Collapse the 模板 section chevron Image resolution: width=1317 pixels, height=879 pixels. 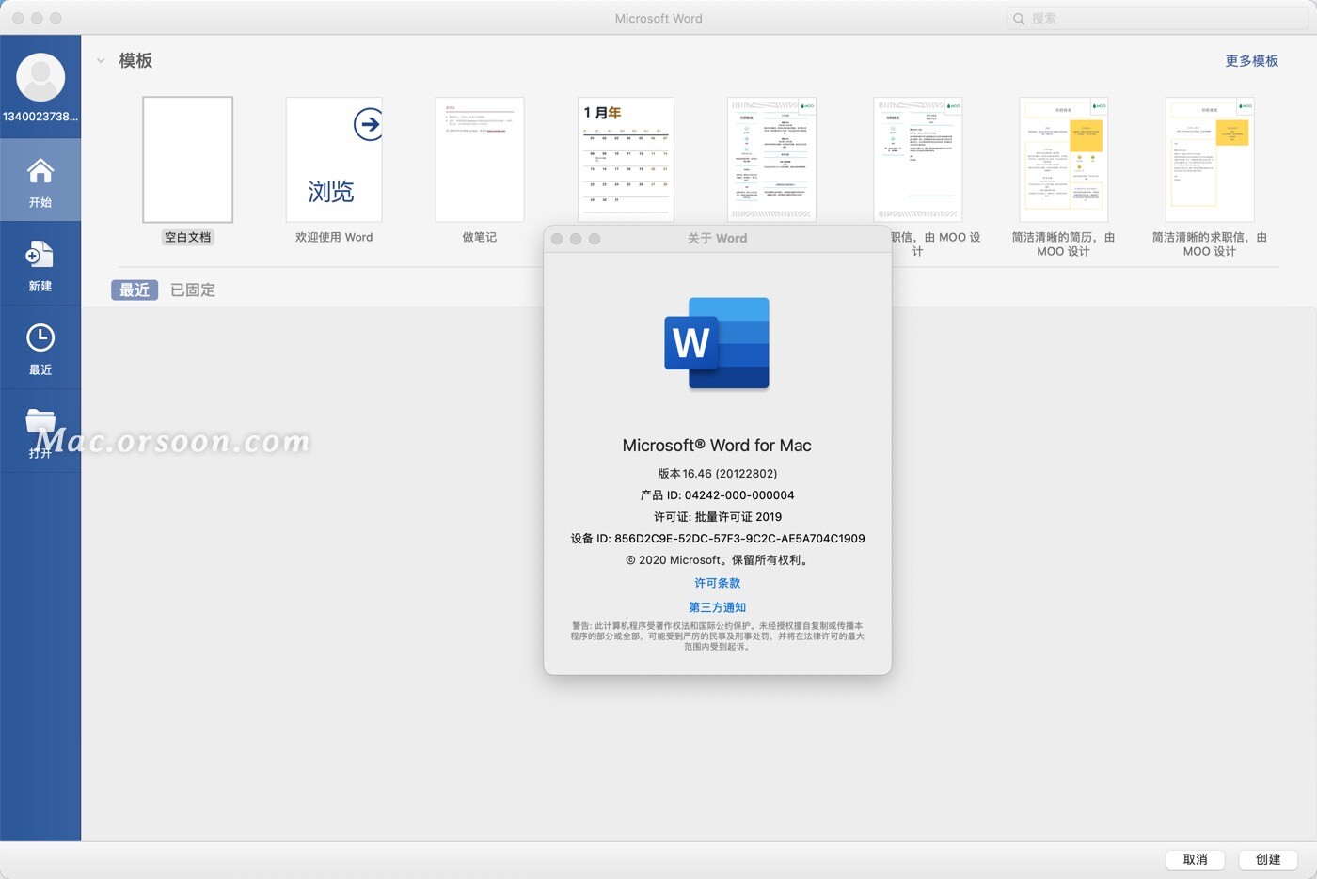(x=101, y=61)
